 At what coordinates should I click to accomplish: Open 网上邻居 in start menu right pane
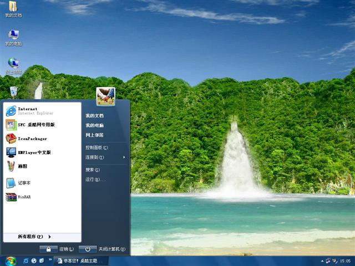94,135
